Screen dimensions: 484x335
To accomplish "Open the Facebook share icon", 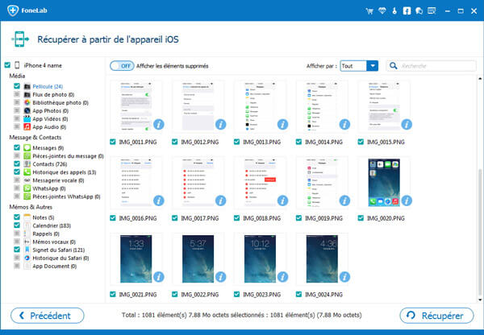I will pos(407,11).
